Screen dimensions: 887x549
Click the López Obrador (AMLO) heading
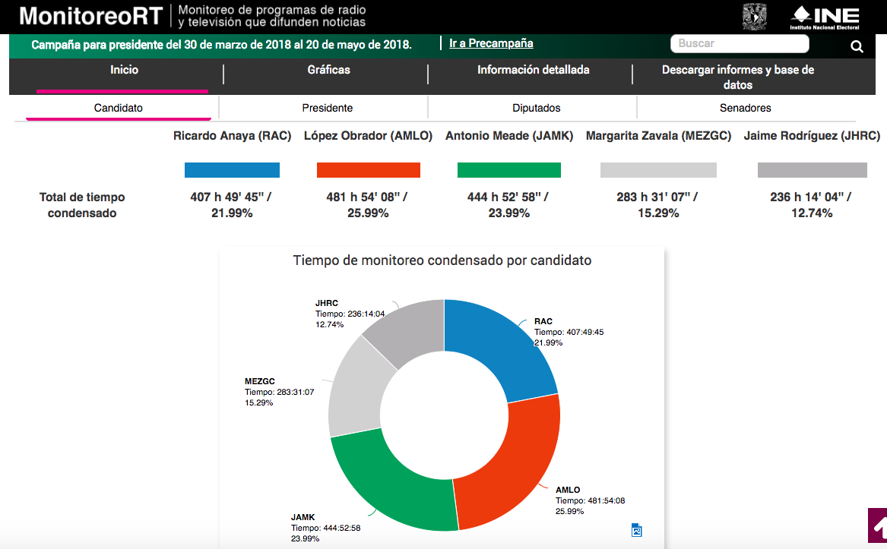369,136
